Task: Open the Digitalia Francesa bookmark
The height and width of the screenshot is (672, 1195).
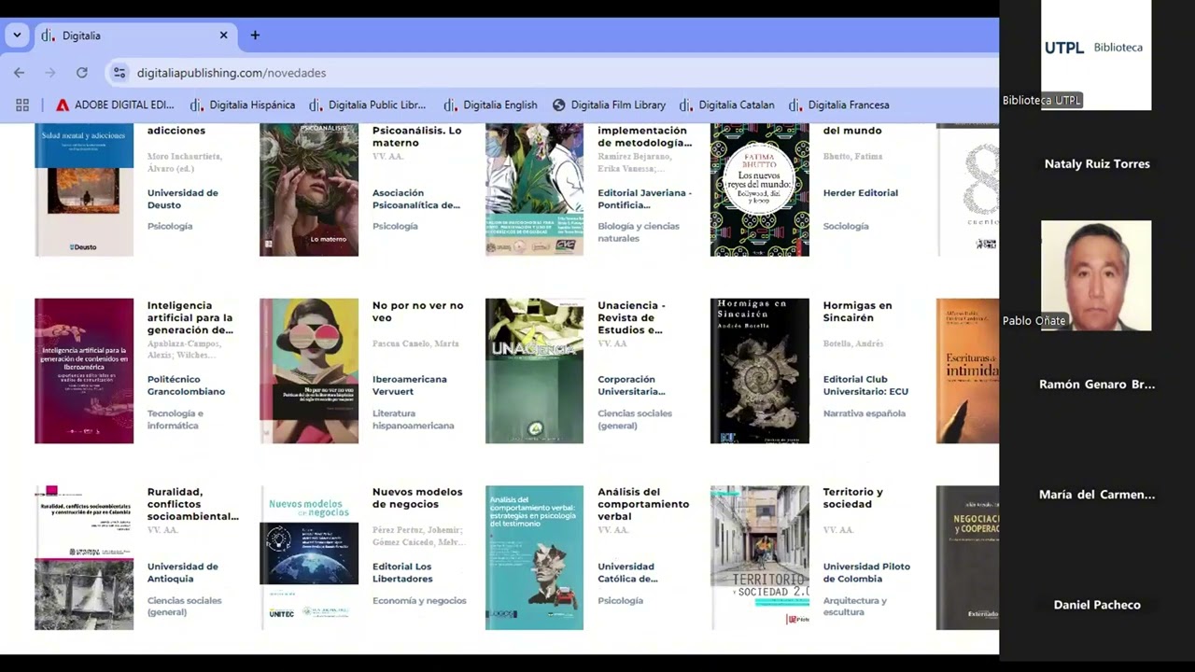Action: coord(839,105)
